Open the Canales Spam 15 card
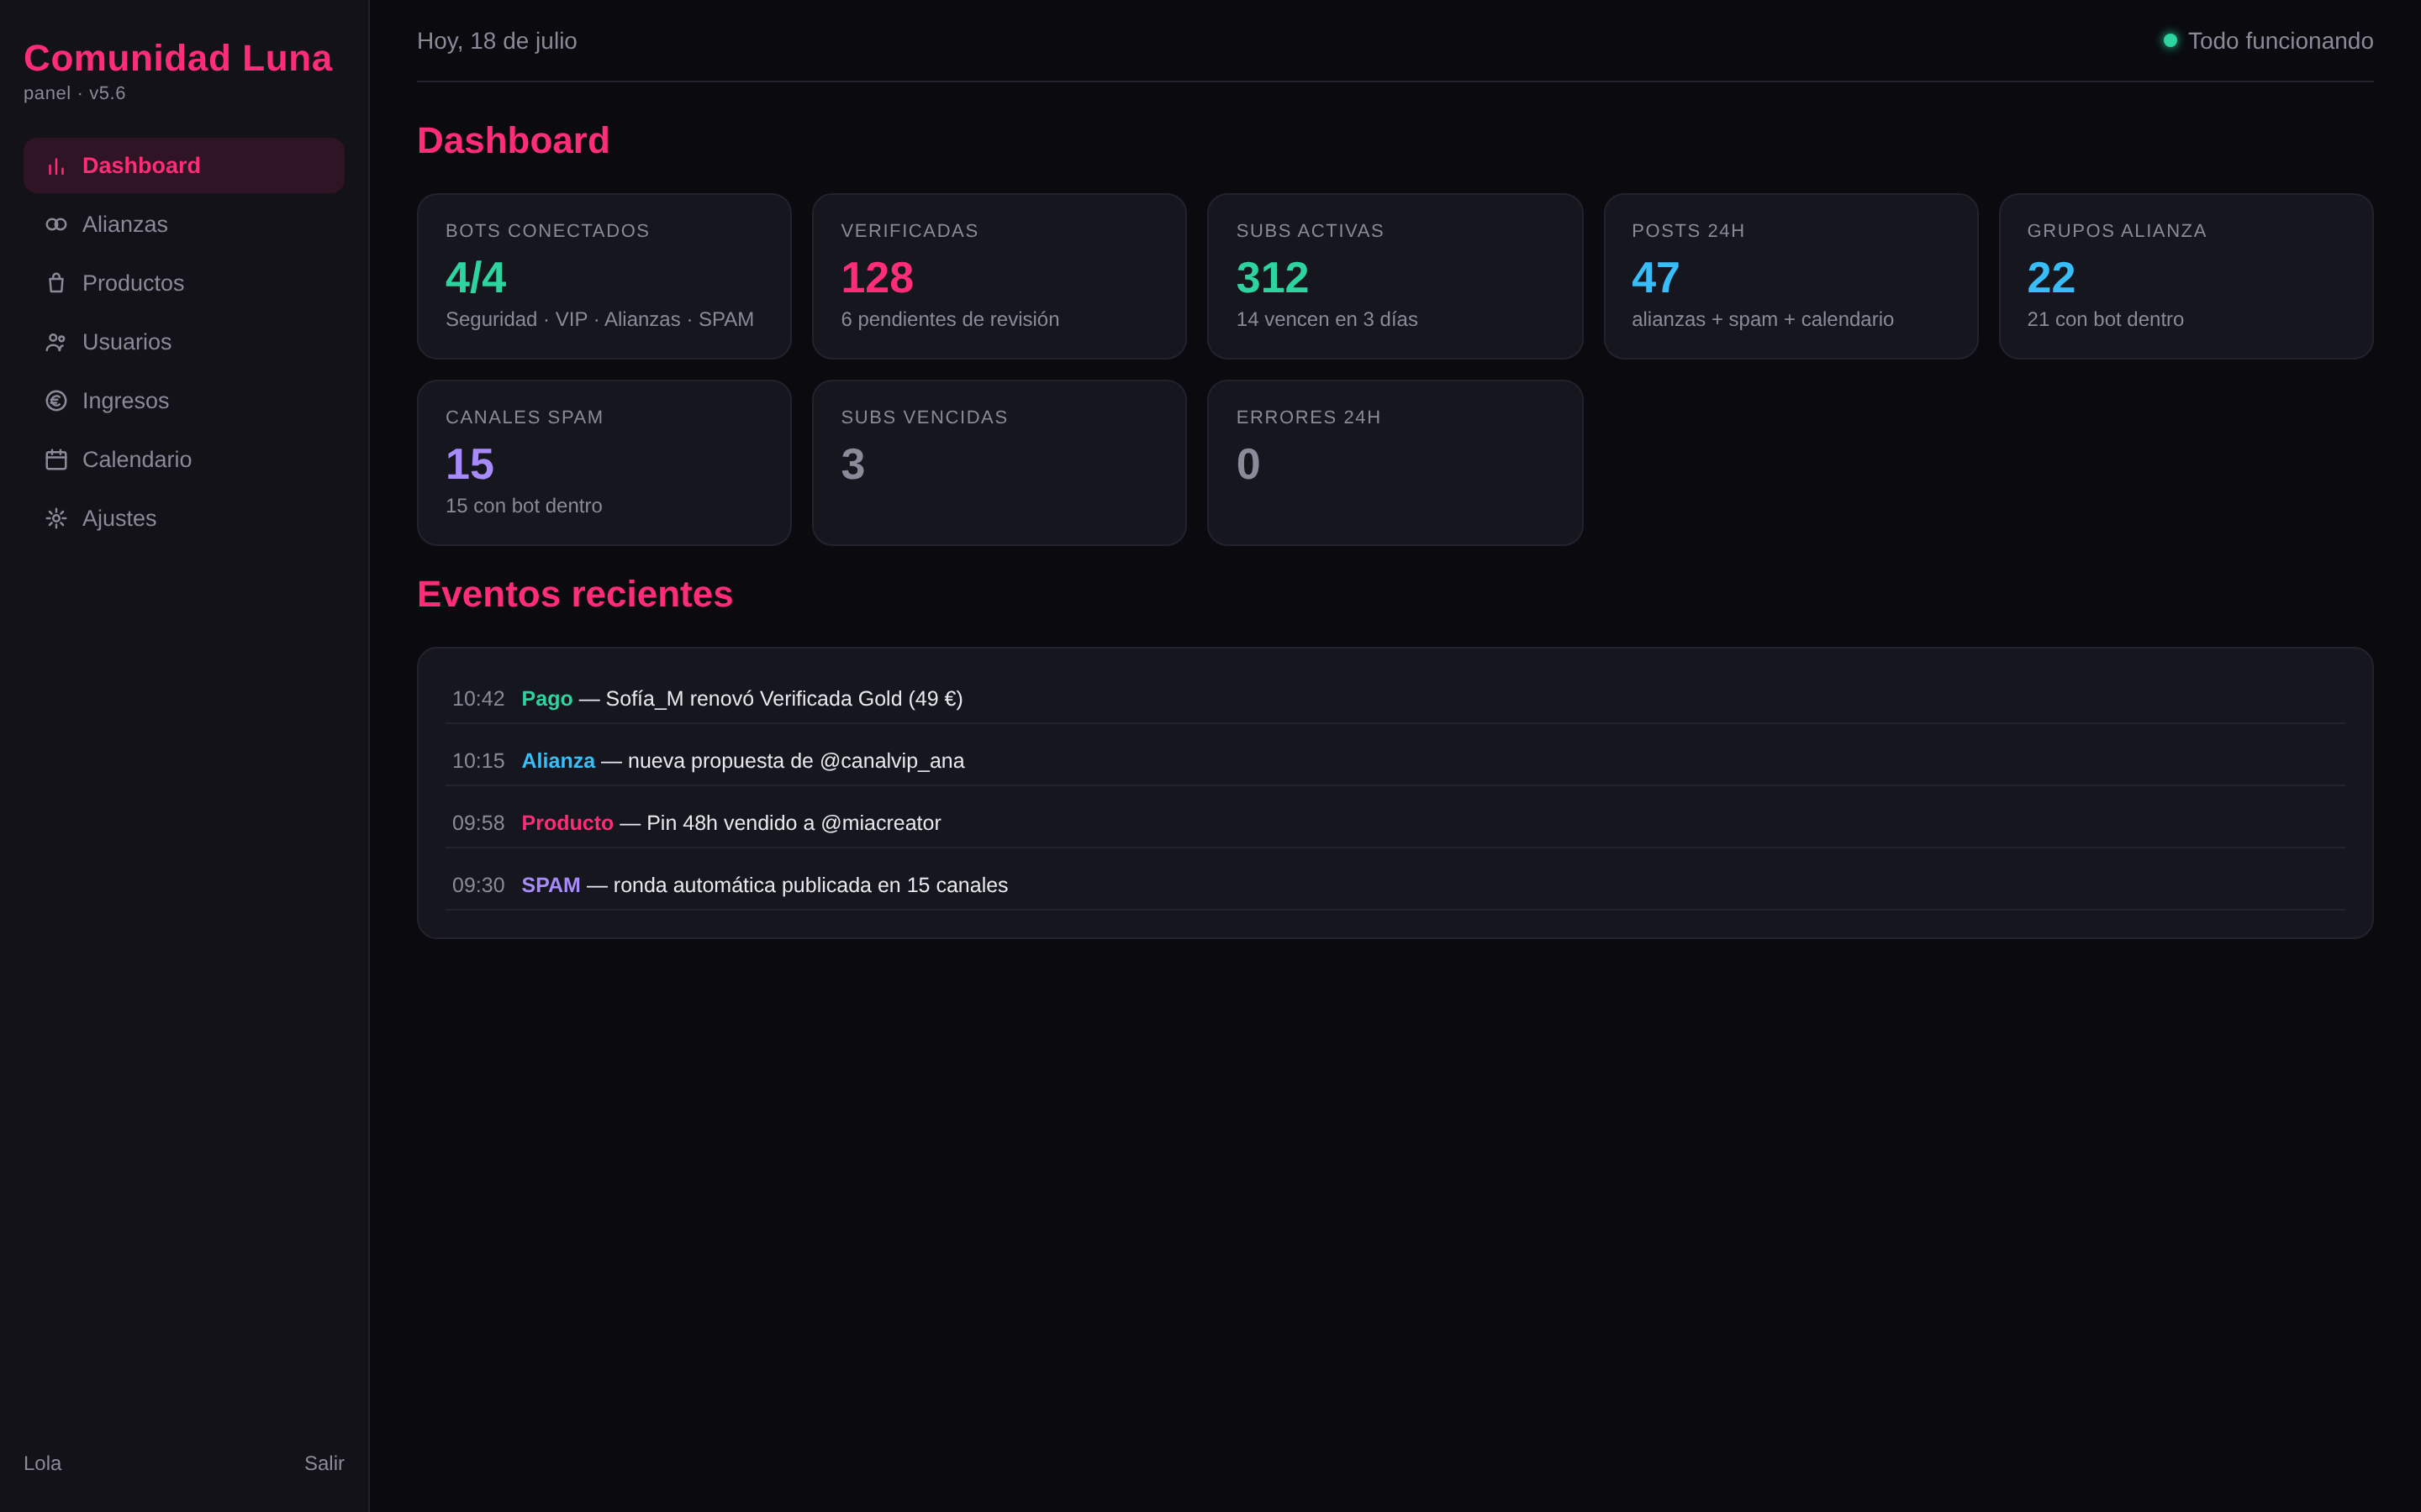The height and width of the screenshot is (1512, 2421). [x=604, y=463]
